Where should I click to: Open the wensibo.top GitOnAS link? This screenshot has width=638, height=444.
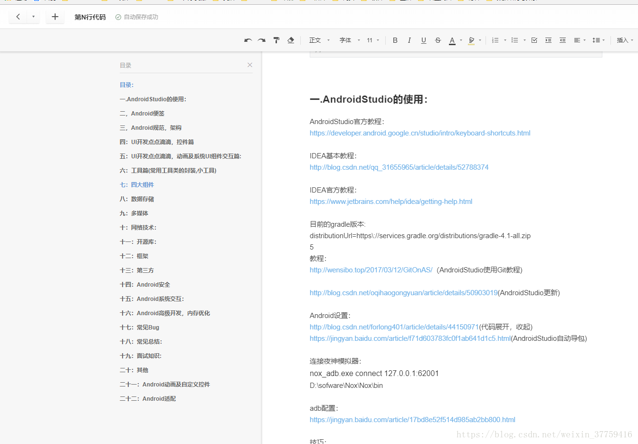[x=371, y=270]
